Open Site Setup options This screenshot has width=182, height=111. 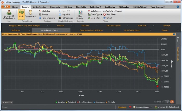tap(44, 11)
